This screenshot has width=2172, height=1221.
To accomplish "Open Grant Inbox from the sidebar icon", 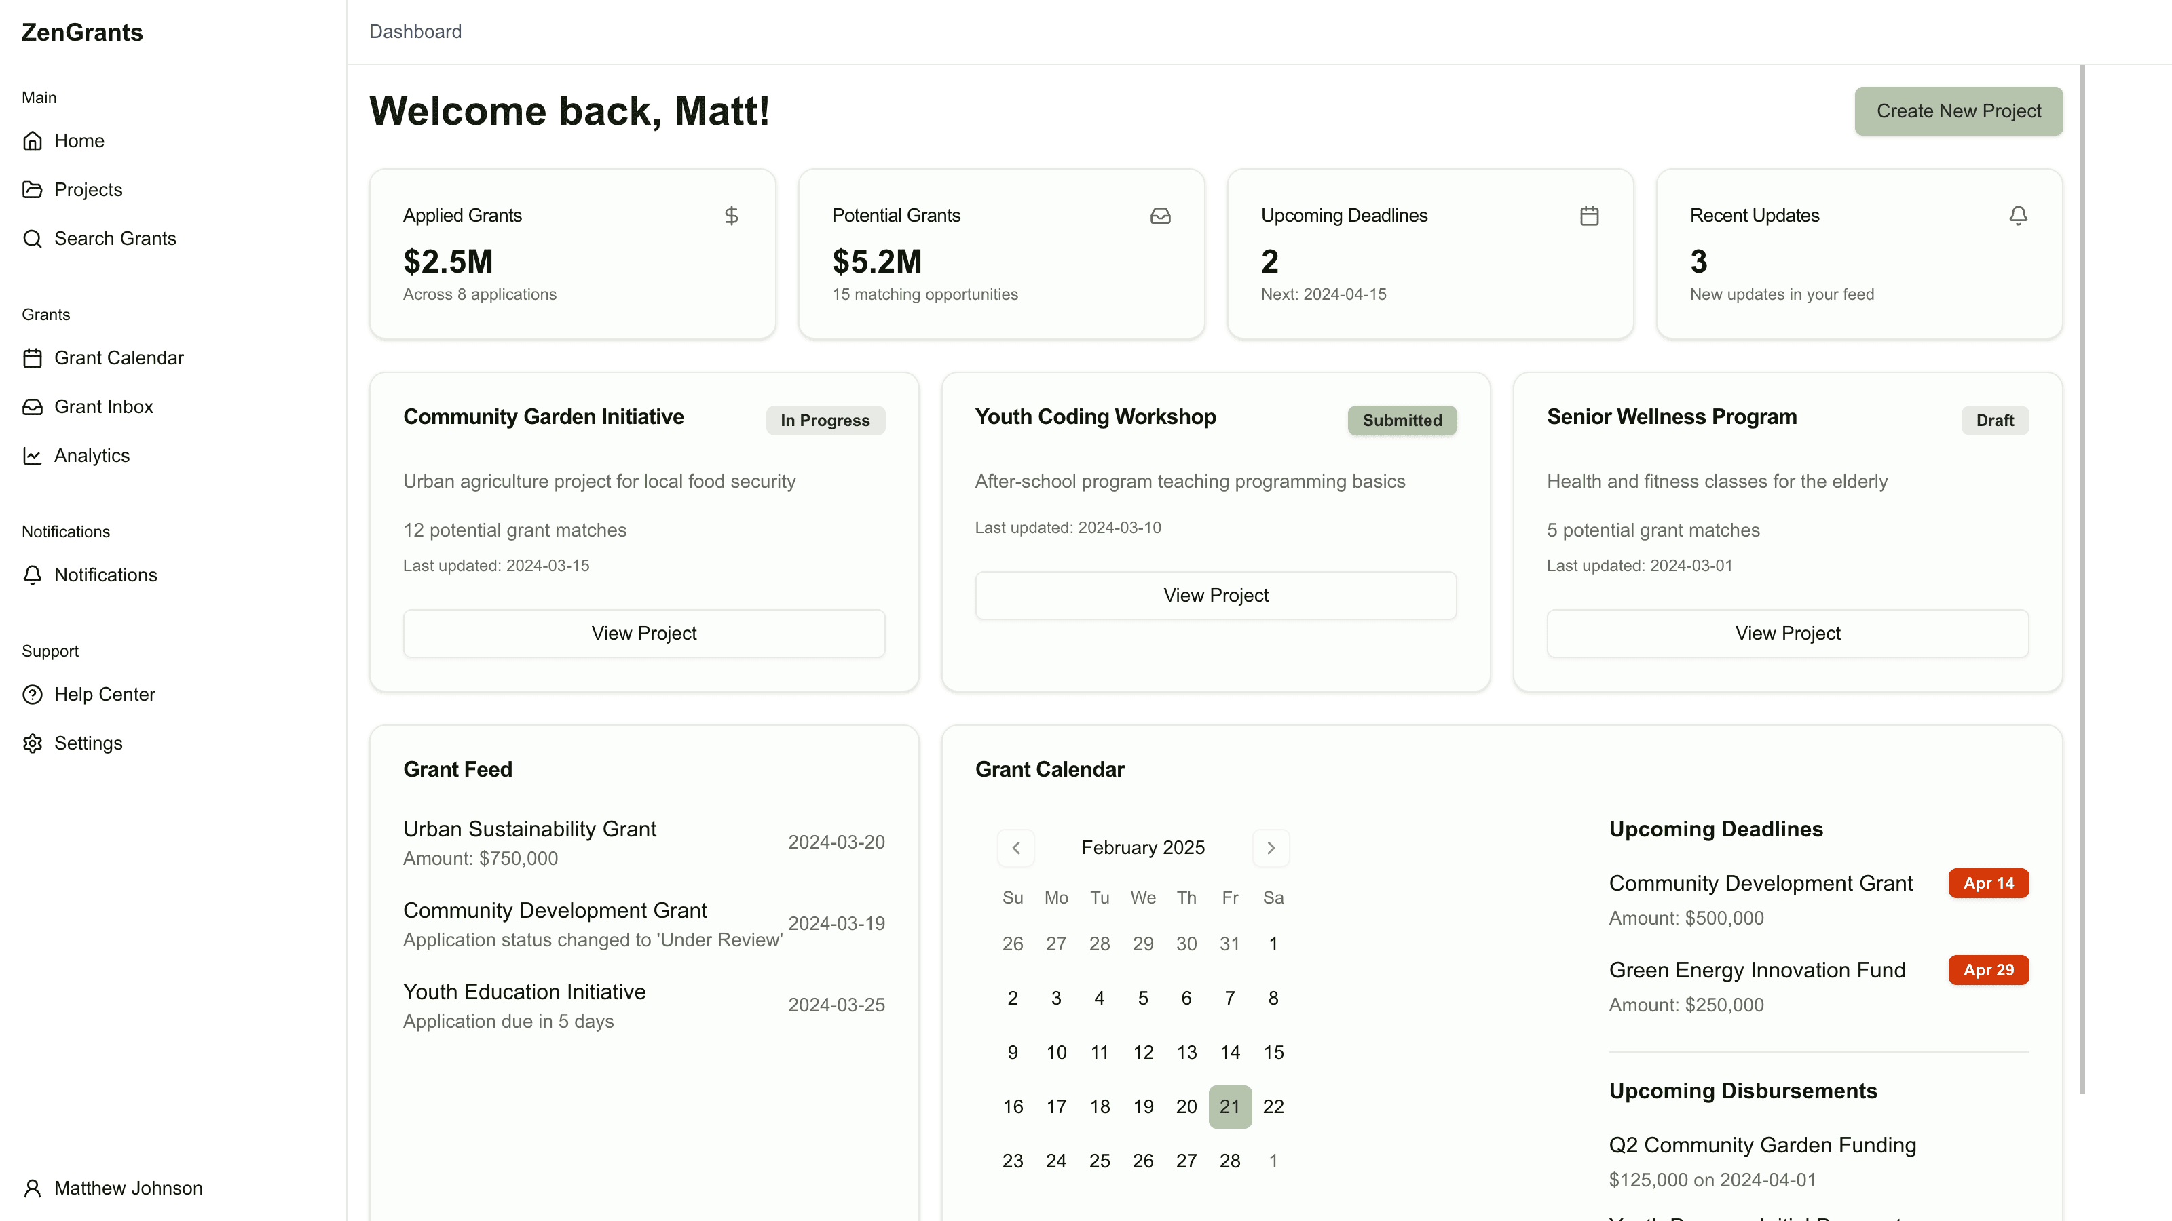I will (33, 406).
